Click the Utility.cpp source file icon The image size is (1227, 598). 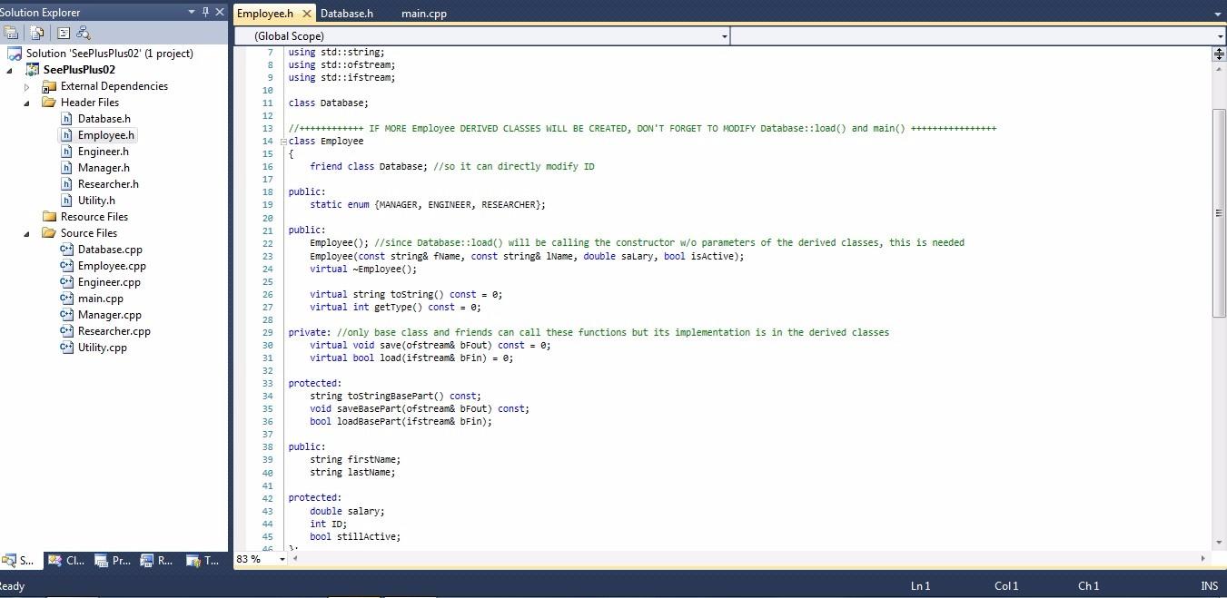[66, 348]
